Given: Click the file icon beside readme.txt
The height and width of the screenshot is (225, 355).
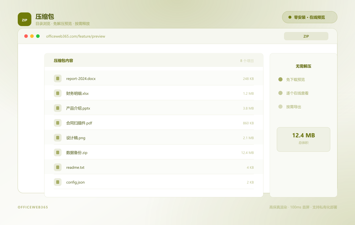Looking at the screenshot, I should (x=58, y=167).
